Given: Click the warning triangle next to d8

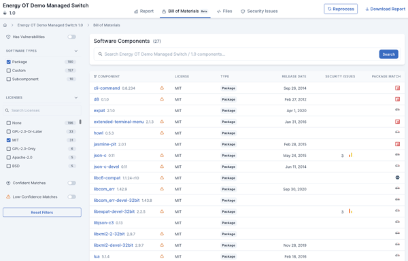Looking at the screenshot, I should [x=162, y=99].
